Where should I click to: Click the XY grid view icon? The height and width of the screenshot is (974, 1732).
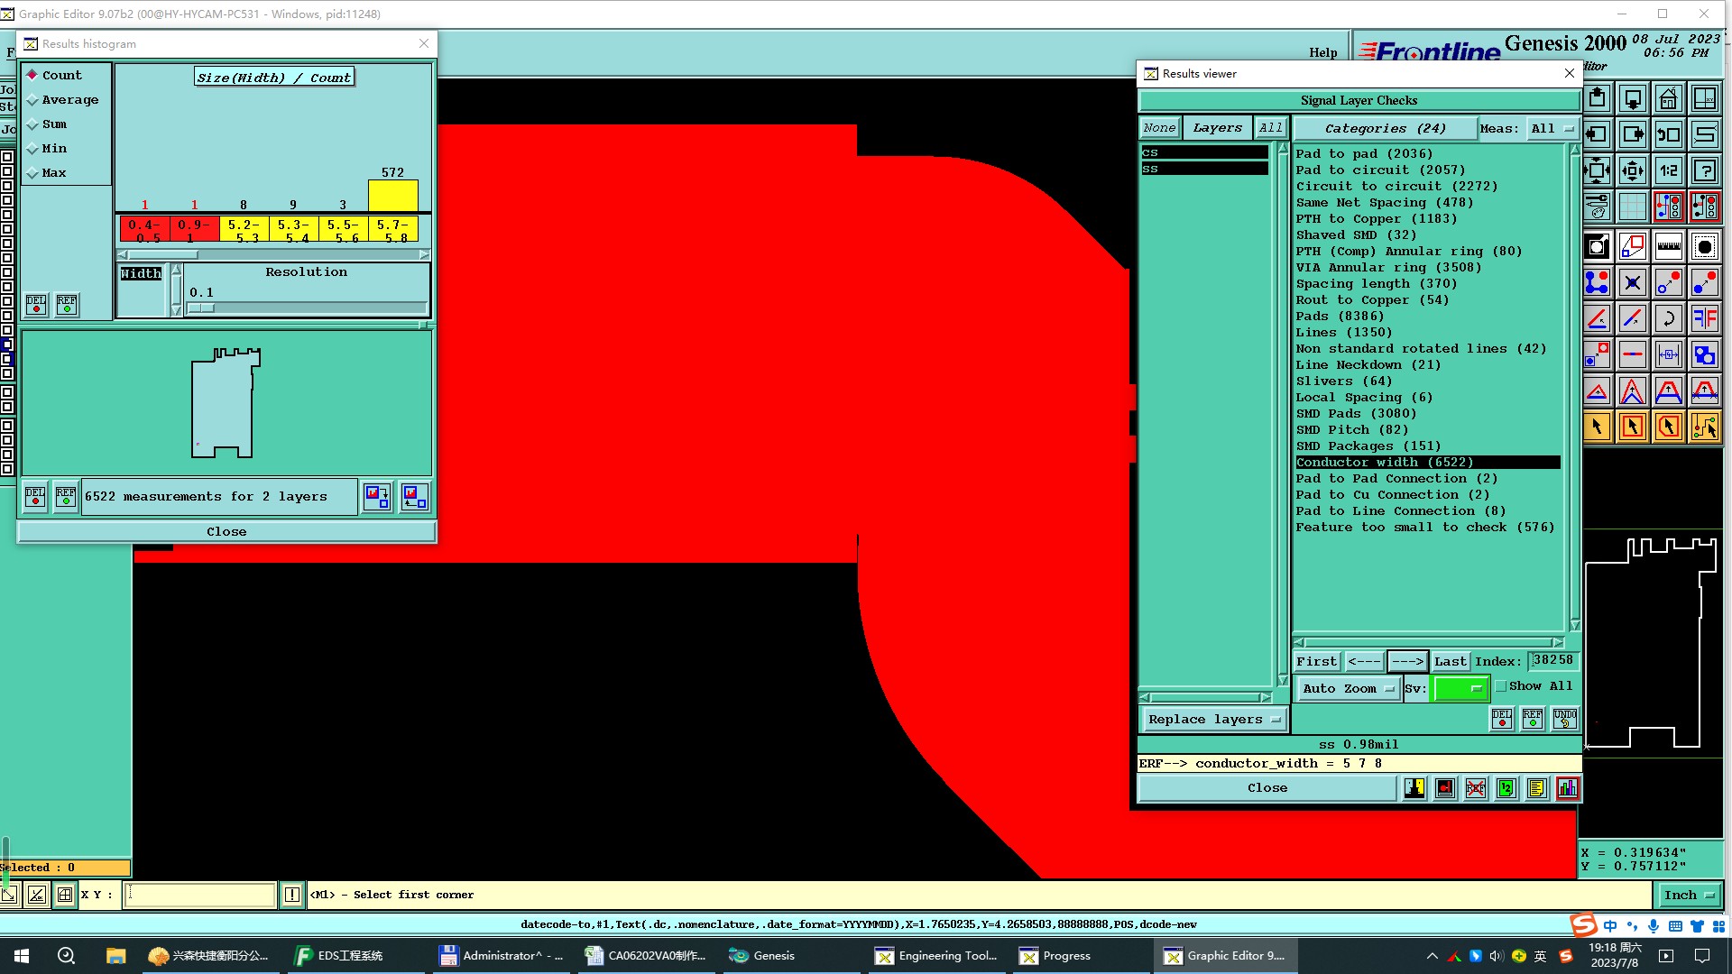tap(1705, 98)
